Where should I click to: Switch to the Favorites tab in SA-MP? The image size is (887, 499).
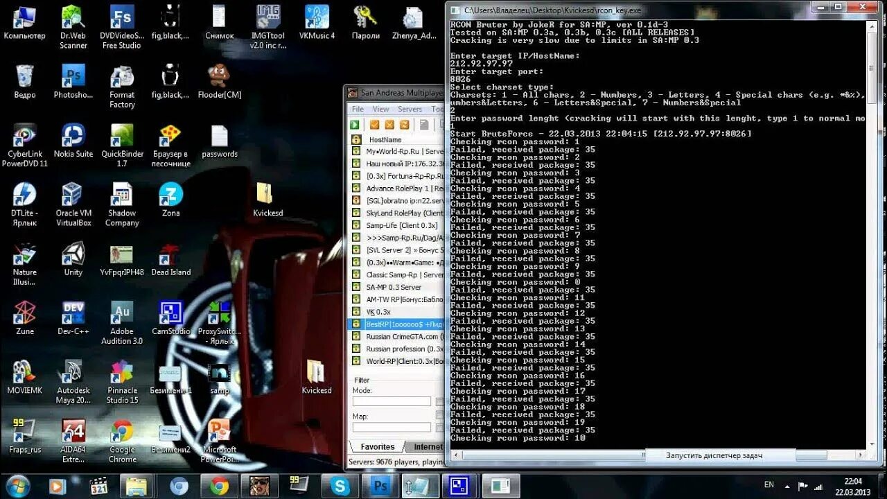point(377,447)
